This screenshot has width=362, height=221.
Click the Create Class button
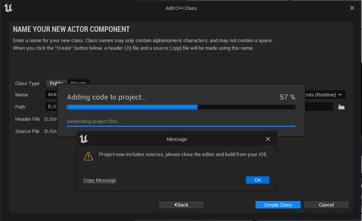(x=278, y=205)
